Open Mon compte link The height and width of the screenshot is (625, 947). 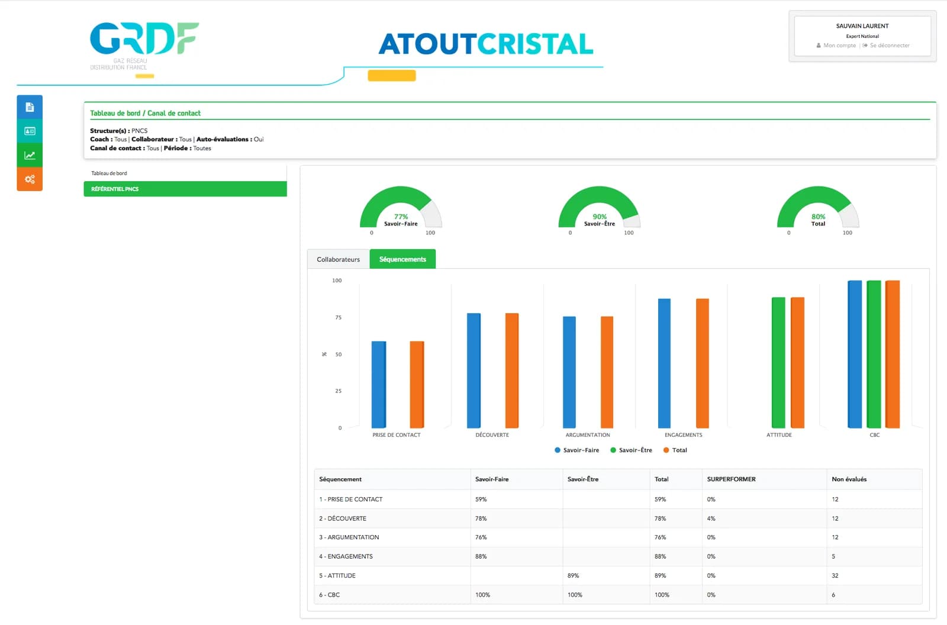pyautogui.click(x=836, y=46)
